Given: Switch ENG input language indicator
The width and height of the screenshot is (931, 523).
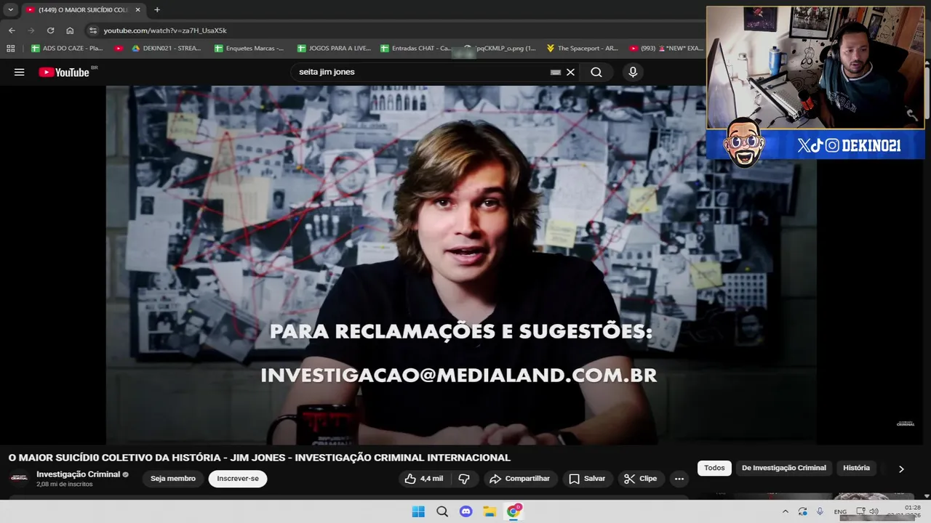Looking at the screenshot, I should pos(840,511).
